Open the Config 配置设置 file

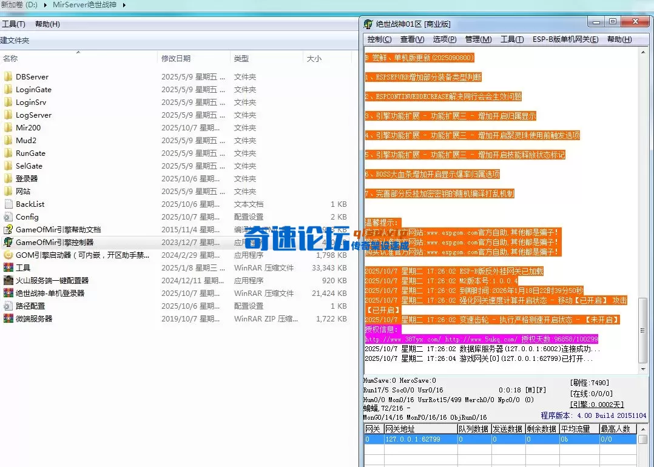(26, 217)
